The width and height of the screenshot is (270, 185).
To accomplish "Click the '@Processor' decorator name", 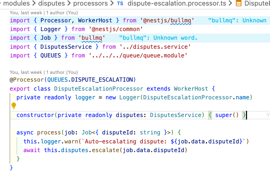I will 27,80.
